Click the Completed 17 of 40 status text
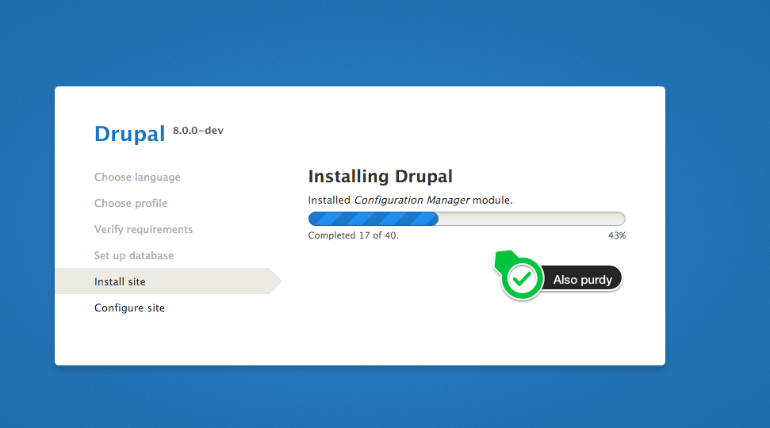The image size is (770, 428). tap(353, 235)
